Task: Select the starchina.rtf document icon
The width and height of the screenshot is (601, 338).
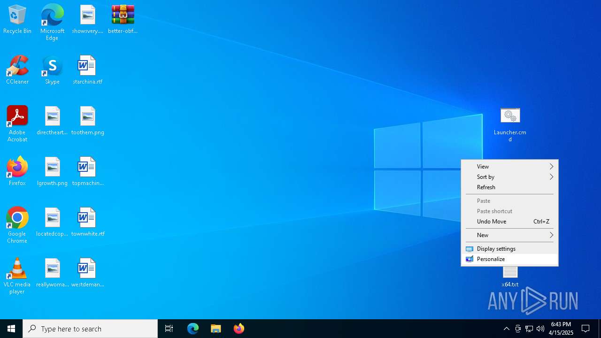Action: click(87, 70)
